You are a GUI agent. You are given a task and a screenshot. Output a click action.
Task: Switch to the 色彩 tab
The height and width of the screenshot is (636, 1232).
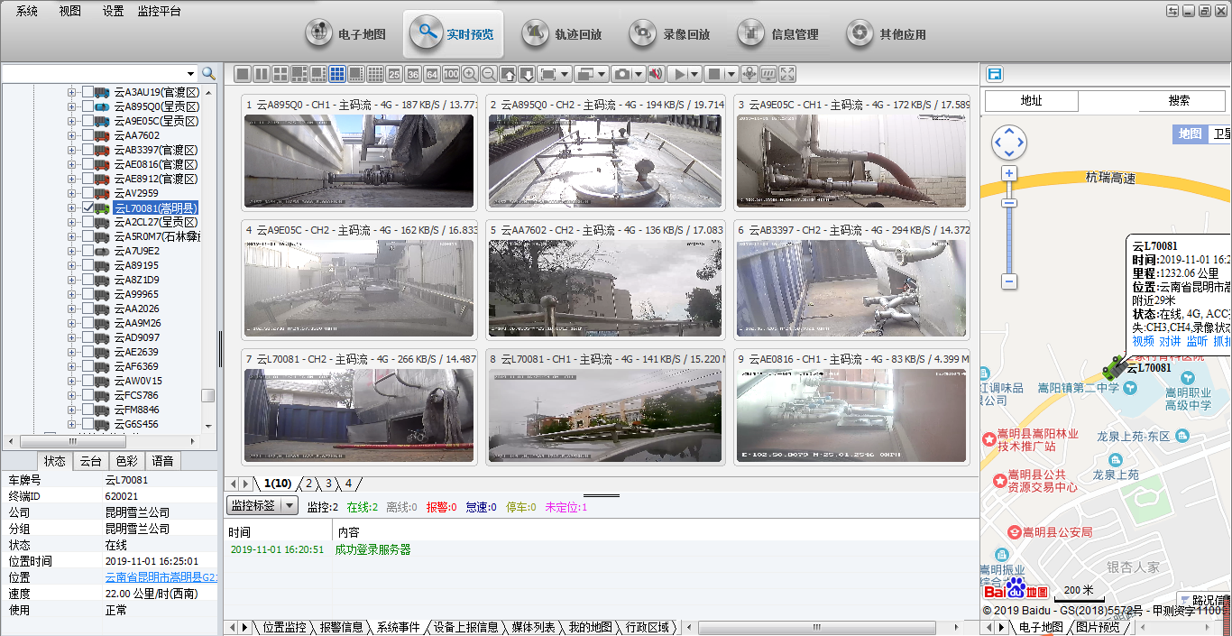point(128,461)
